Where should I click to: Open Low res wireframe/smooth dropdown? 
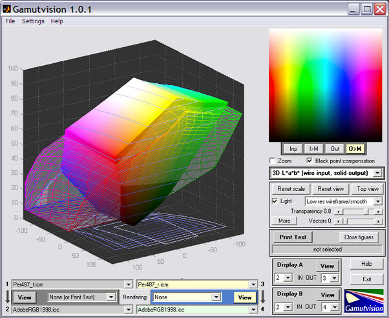[378, 201]
